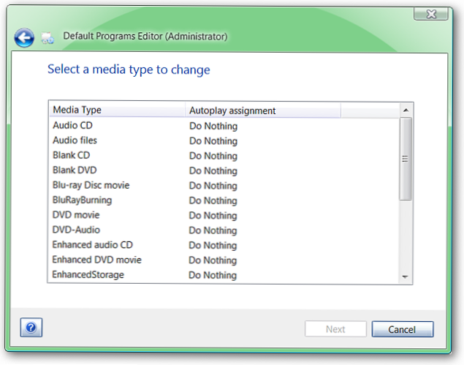Choose Blank CD from the list
This screenshot has height=365, width=464.
tap(224, 155)
